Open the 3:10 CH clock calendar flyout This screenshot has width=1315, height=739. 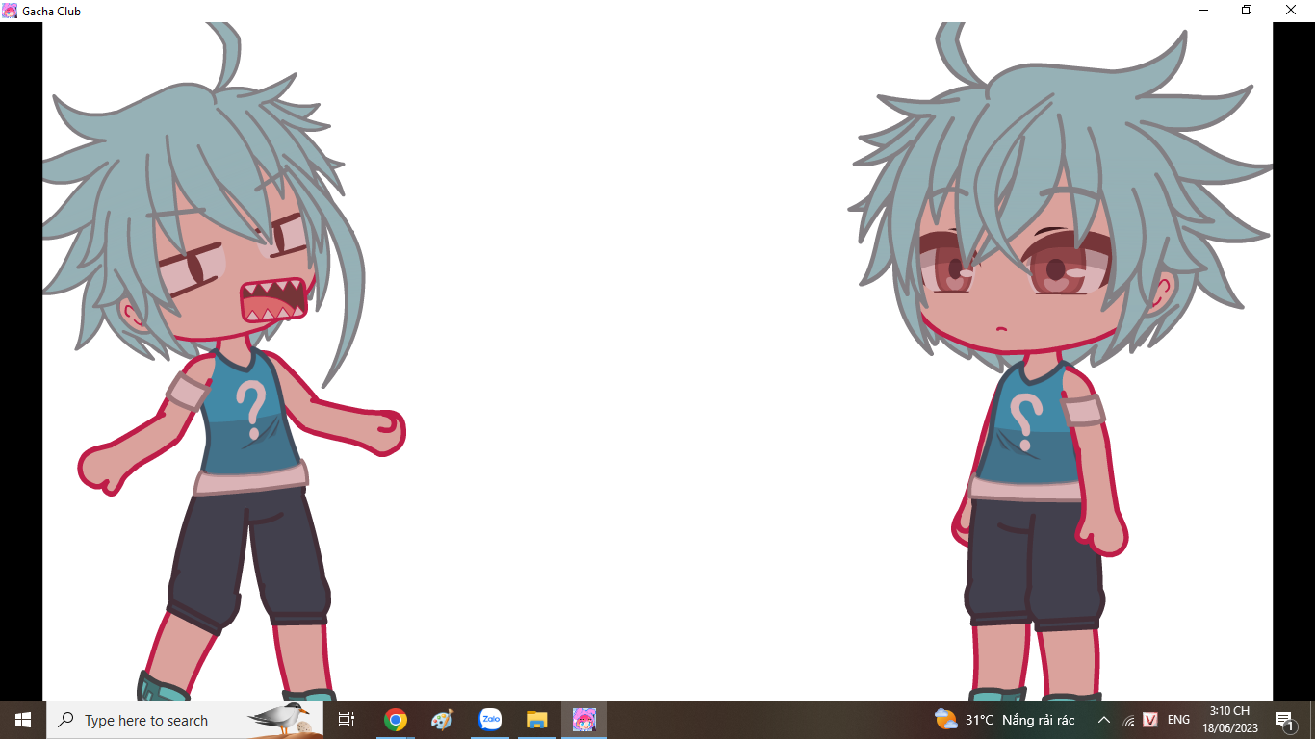1229,720
